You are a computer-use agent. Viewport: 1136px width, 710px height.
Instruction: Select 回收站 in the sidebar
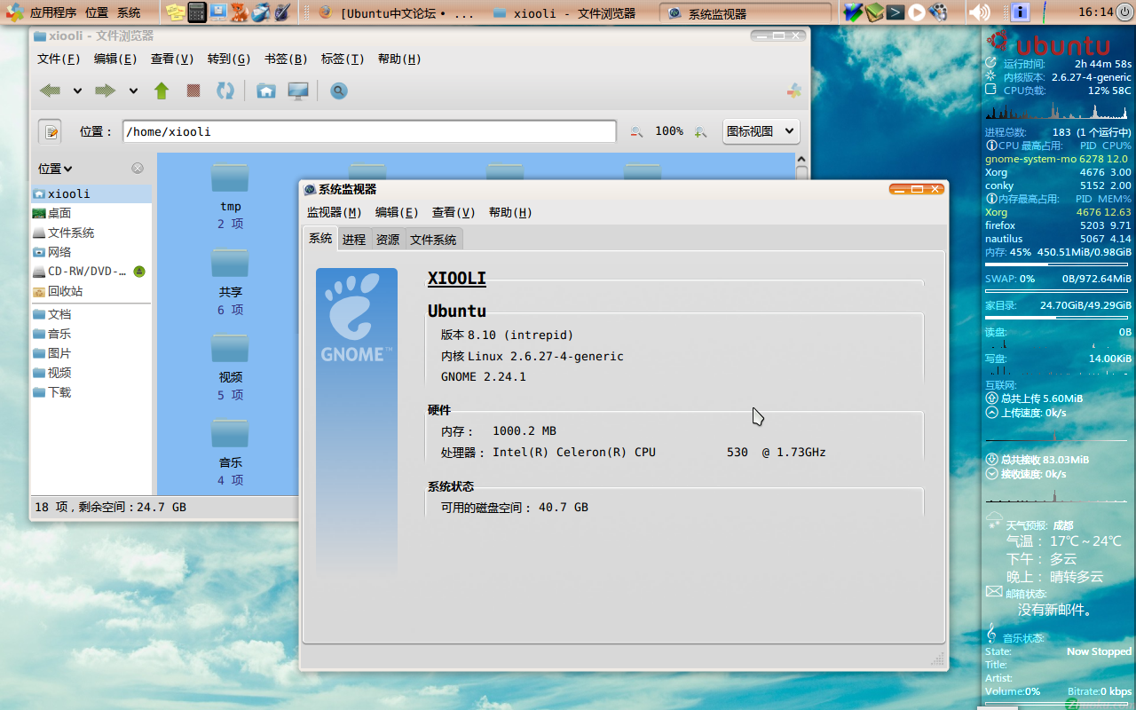[91, 291]
